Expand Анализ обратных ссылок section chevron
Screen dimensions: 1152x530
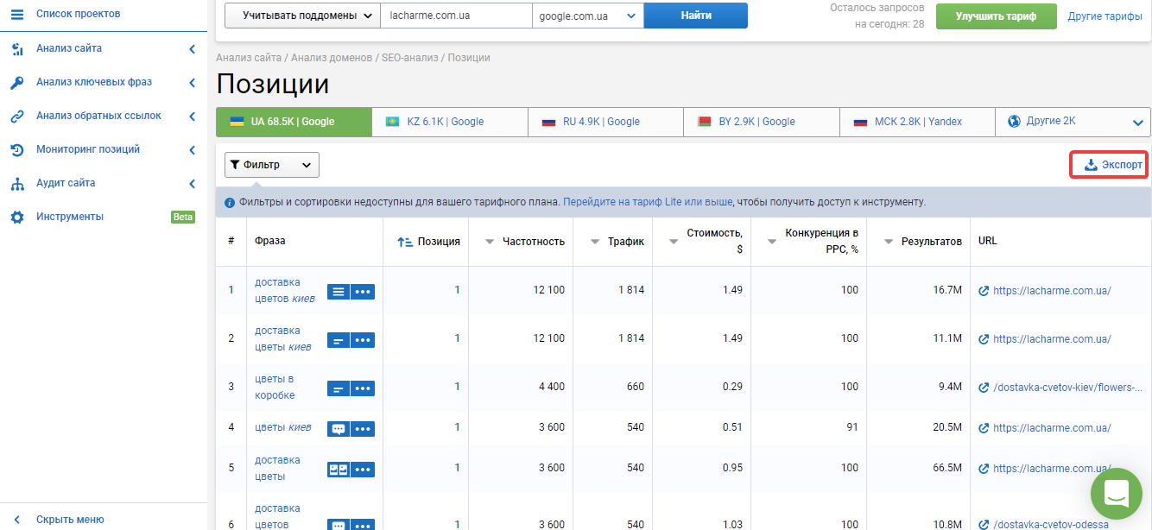click(x=193, y=116)
